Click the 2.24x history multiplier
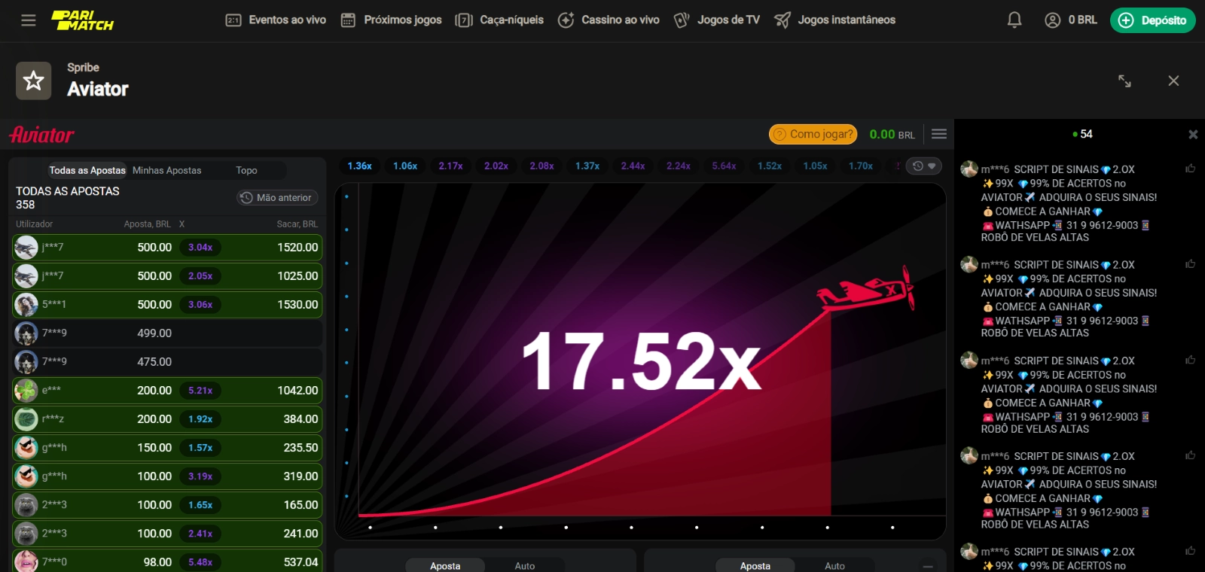Viewport: 1205px width, 572px height. click(679, 166)
